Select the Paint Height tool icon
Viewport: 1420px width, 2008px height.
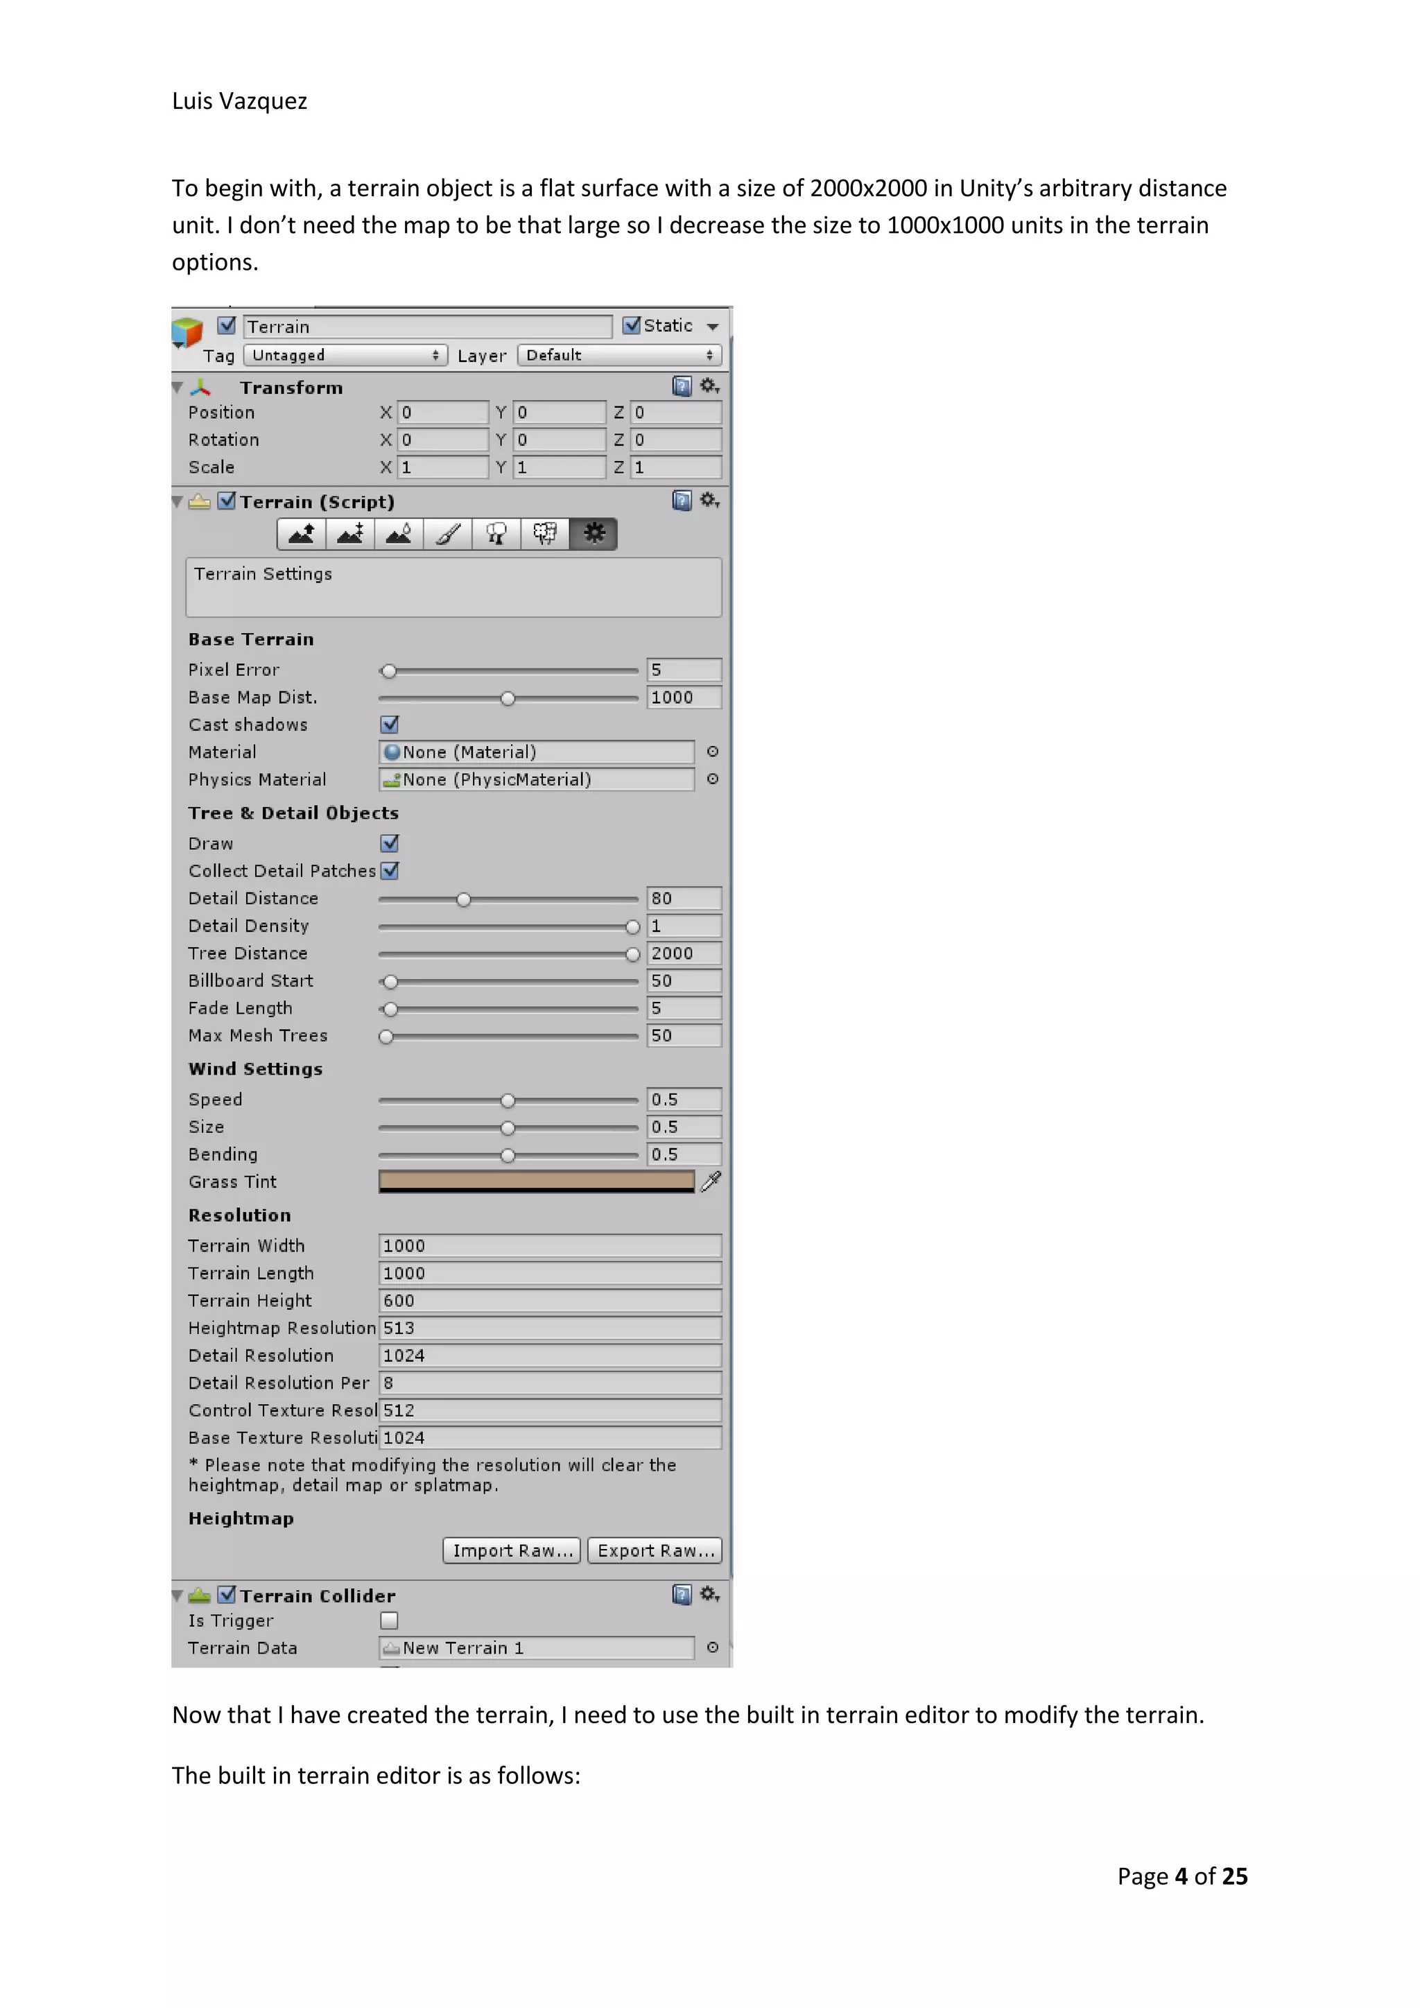(351, 533)
